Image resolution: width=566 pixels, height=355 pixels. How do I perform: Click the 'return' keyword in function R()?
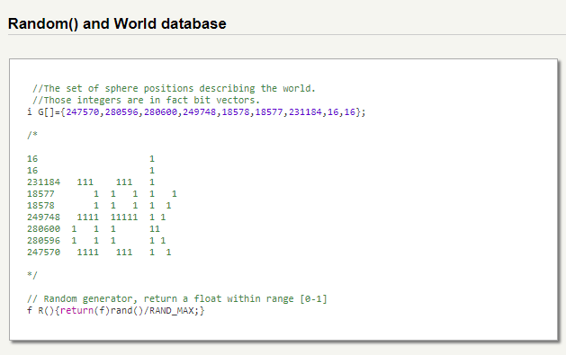(x=76, y=311)
